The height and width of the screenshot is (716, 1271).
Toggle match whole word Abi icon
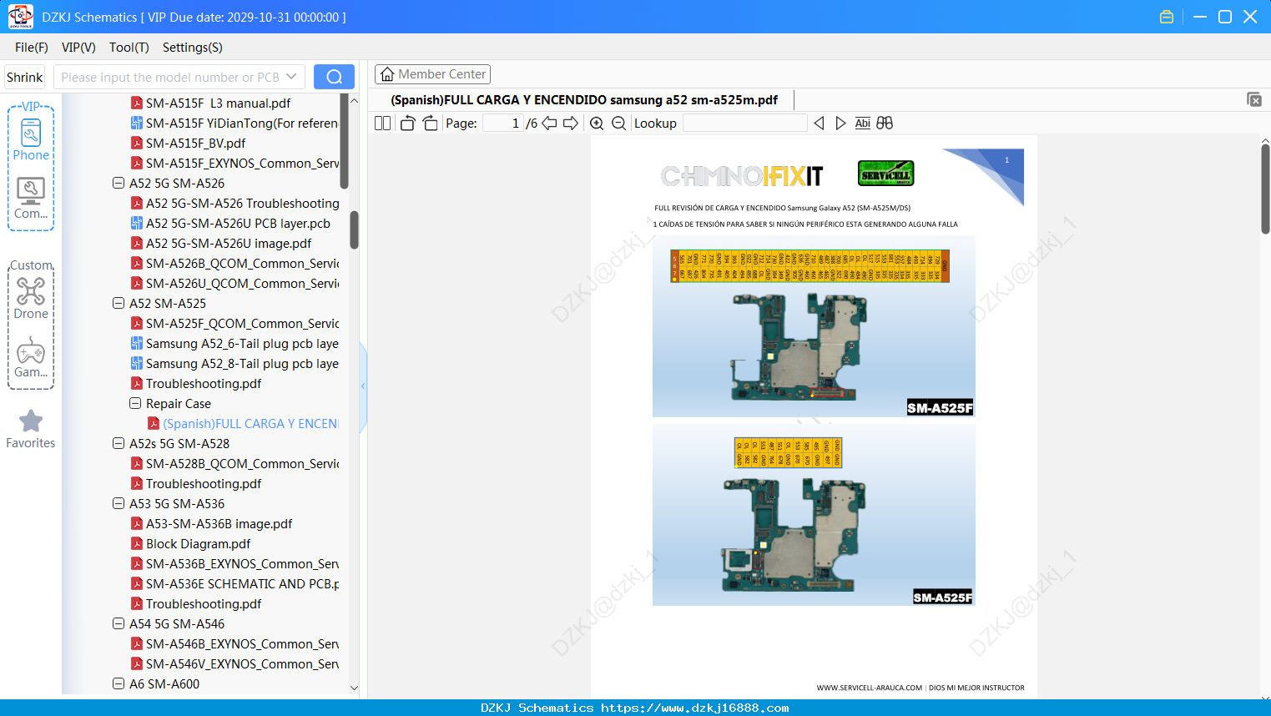(x=863, y=124)
